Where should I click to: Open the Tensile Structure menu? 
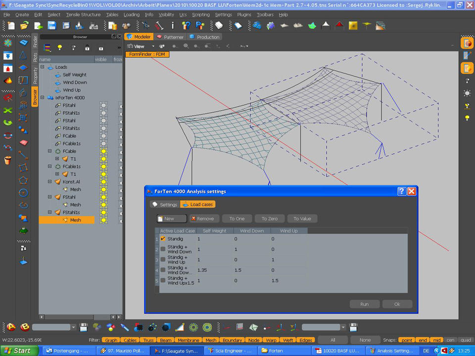pyautogui.click(x=83, y=15)
